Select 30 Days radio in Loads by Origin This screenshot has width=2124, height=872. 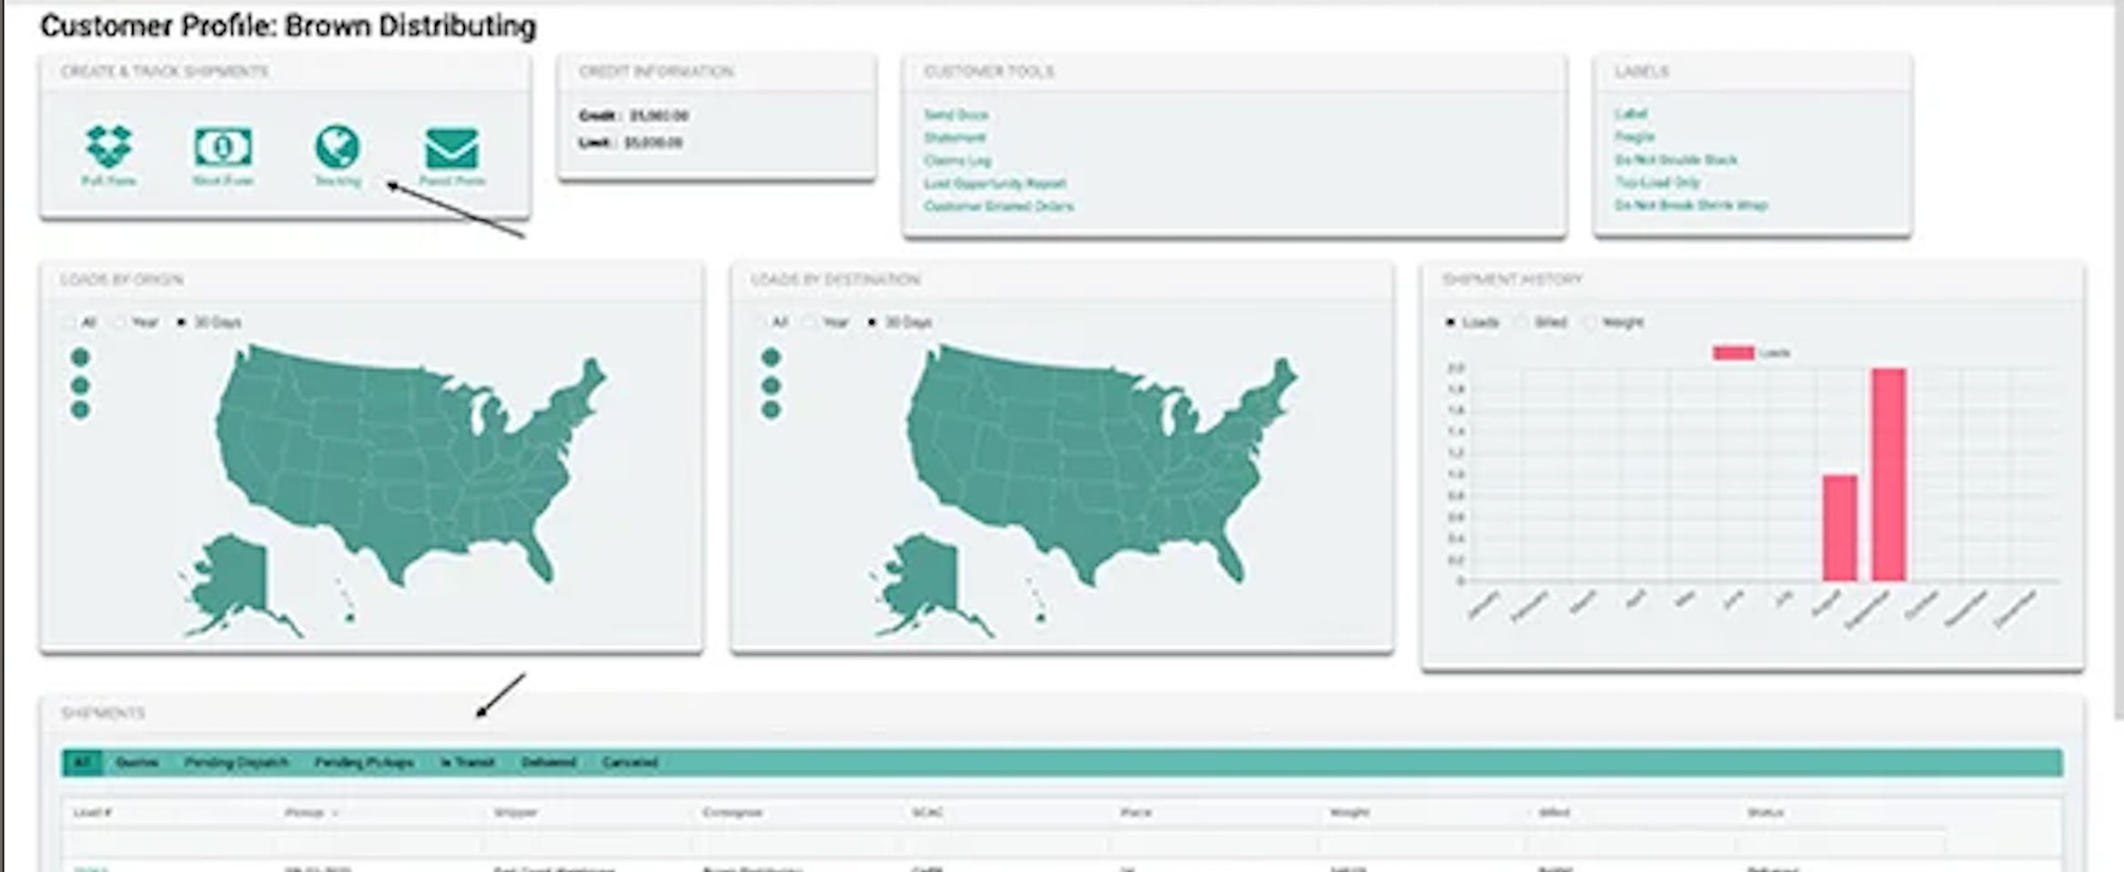click(x=181, y=322)
